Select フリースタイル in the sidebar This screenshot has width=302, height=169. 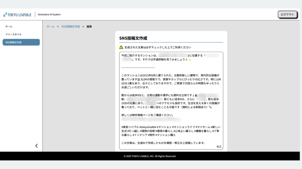[x=13, y=34]
